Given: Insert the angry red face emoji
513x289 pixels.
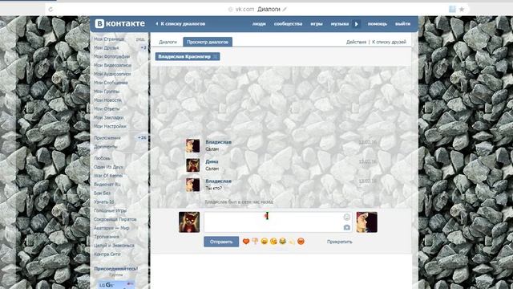Looking at the screenshot, I should (301, 242).
